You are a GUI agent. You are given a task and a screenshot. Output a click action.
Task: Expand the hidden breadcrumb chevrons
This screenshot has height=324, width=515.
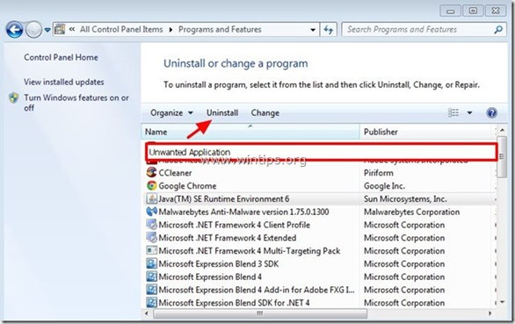pos(72,30)
